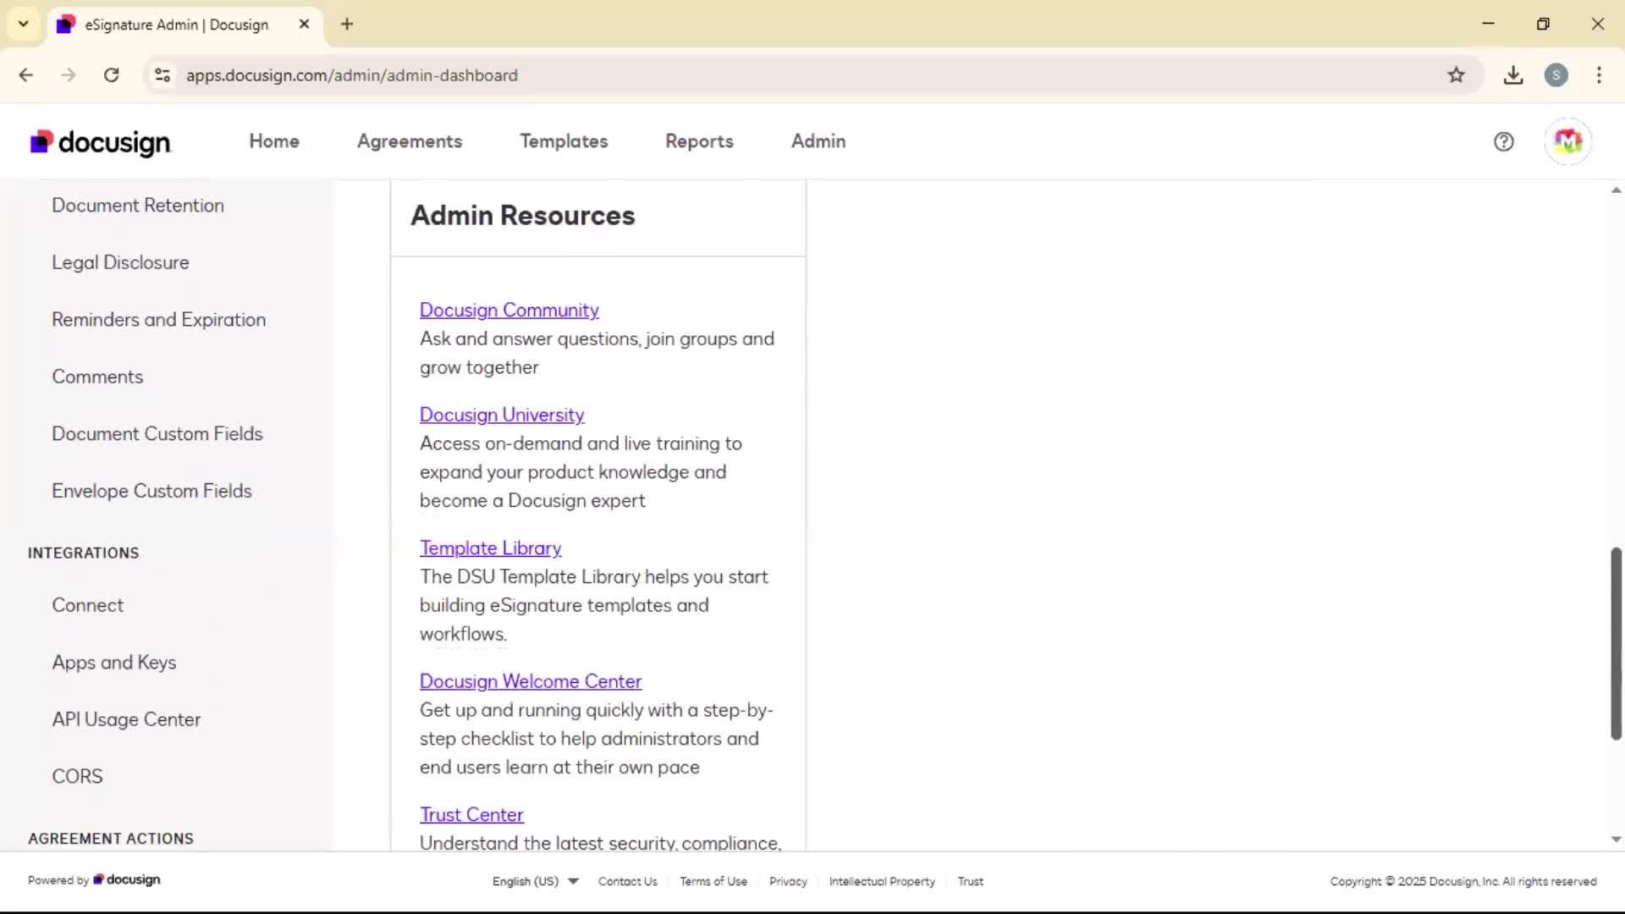Open Reminders and Expiration settings
This screenshot has height=914, width=1625.
[x=159, y=320]
